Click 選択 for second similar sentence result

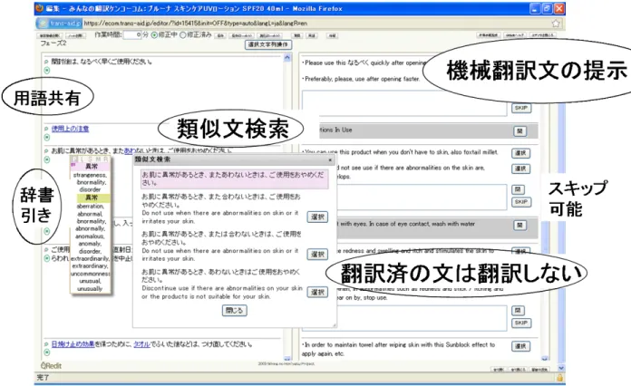317,254
